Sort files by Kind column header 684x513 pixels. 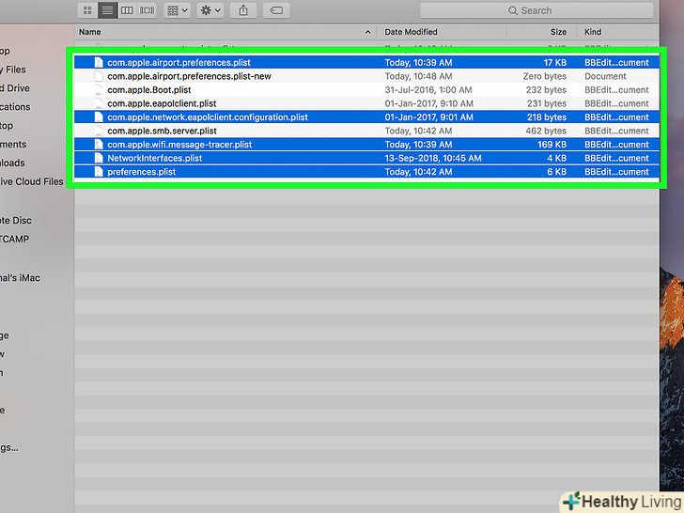[594, 33]
